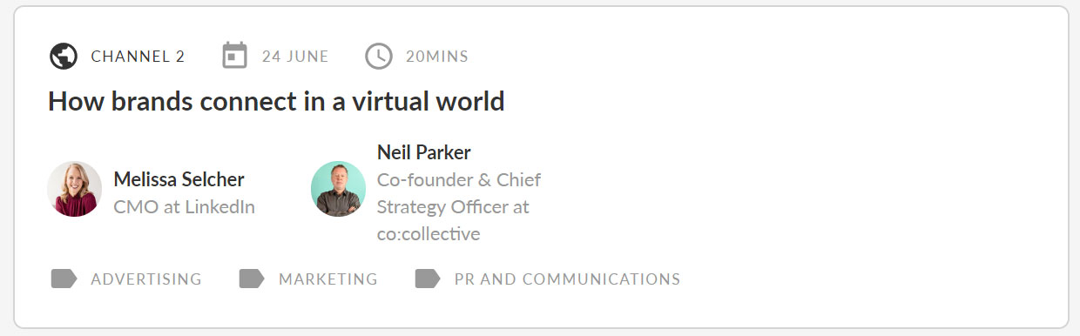
Task: Filter by the MARKETING tag
Action: (328, 279)
